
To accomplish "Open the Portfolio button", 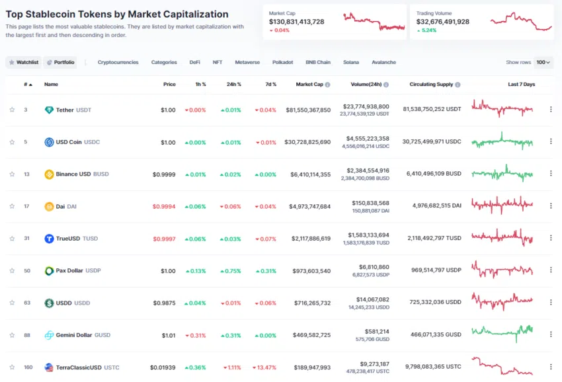I will pos(60,62).
